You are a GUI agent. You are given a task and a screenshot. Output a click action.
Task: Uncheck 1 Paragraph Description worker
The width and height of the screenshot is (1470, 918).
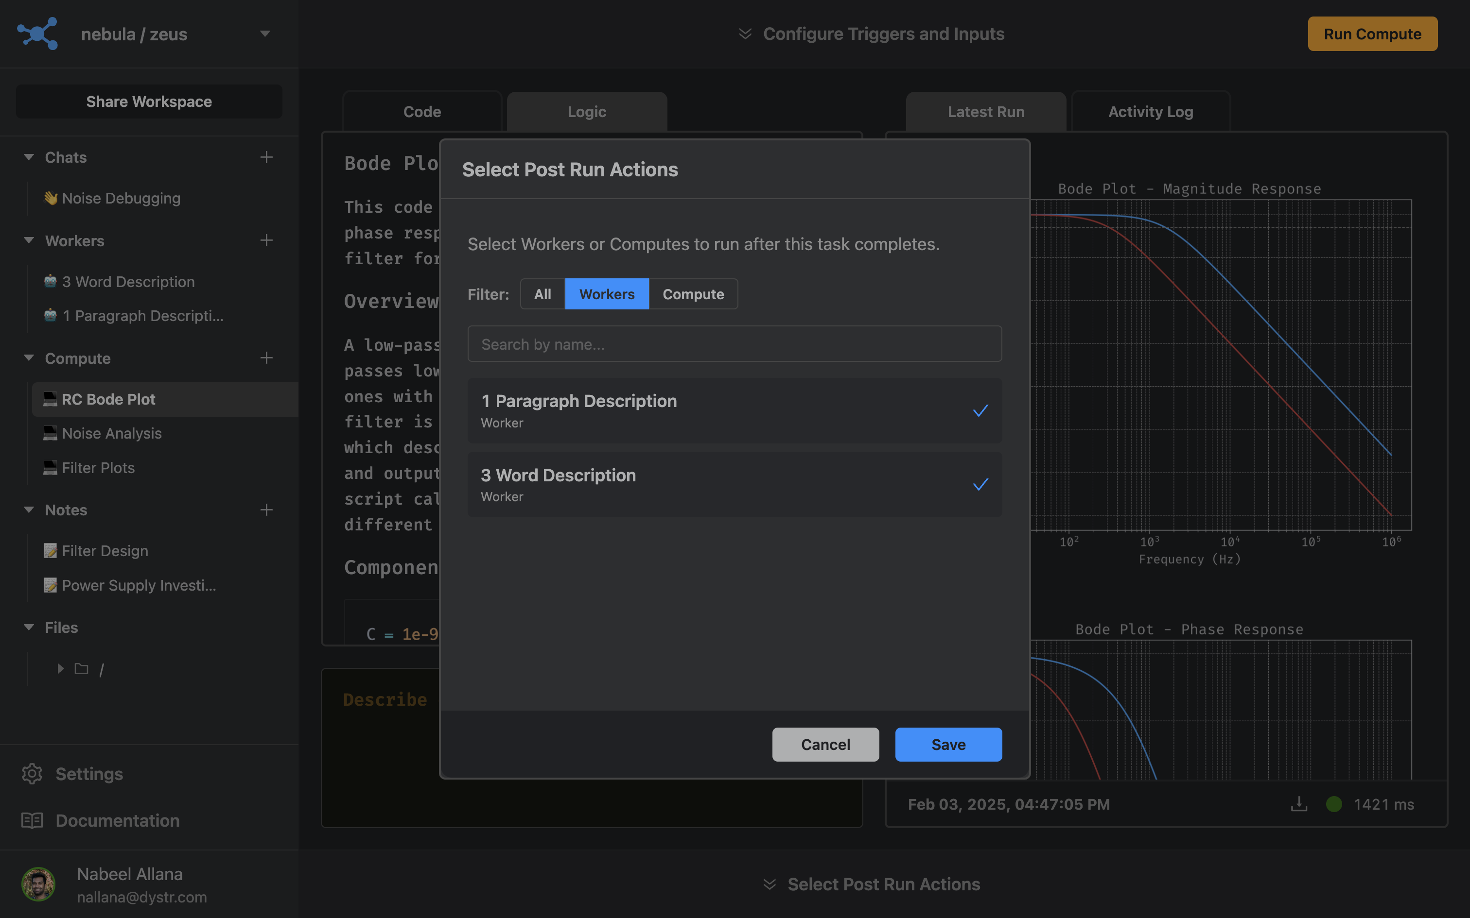[980, 411]
